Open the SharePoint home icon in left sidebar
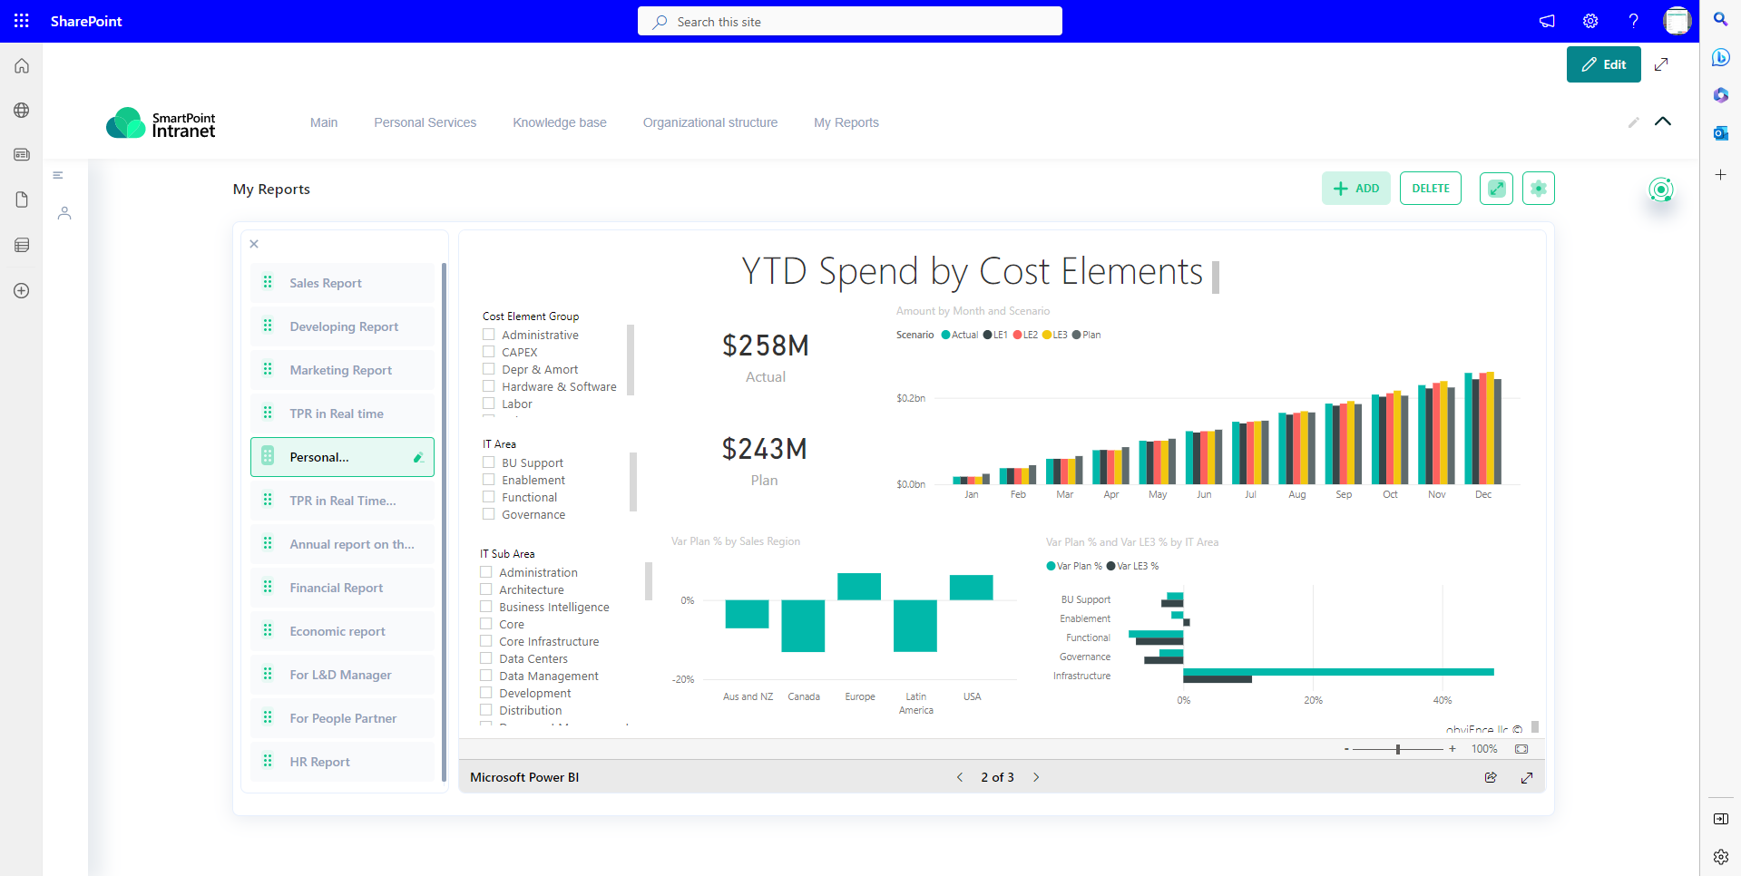 [x=21, y=65]
